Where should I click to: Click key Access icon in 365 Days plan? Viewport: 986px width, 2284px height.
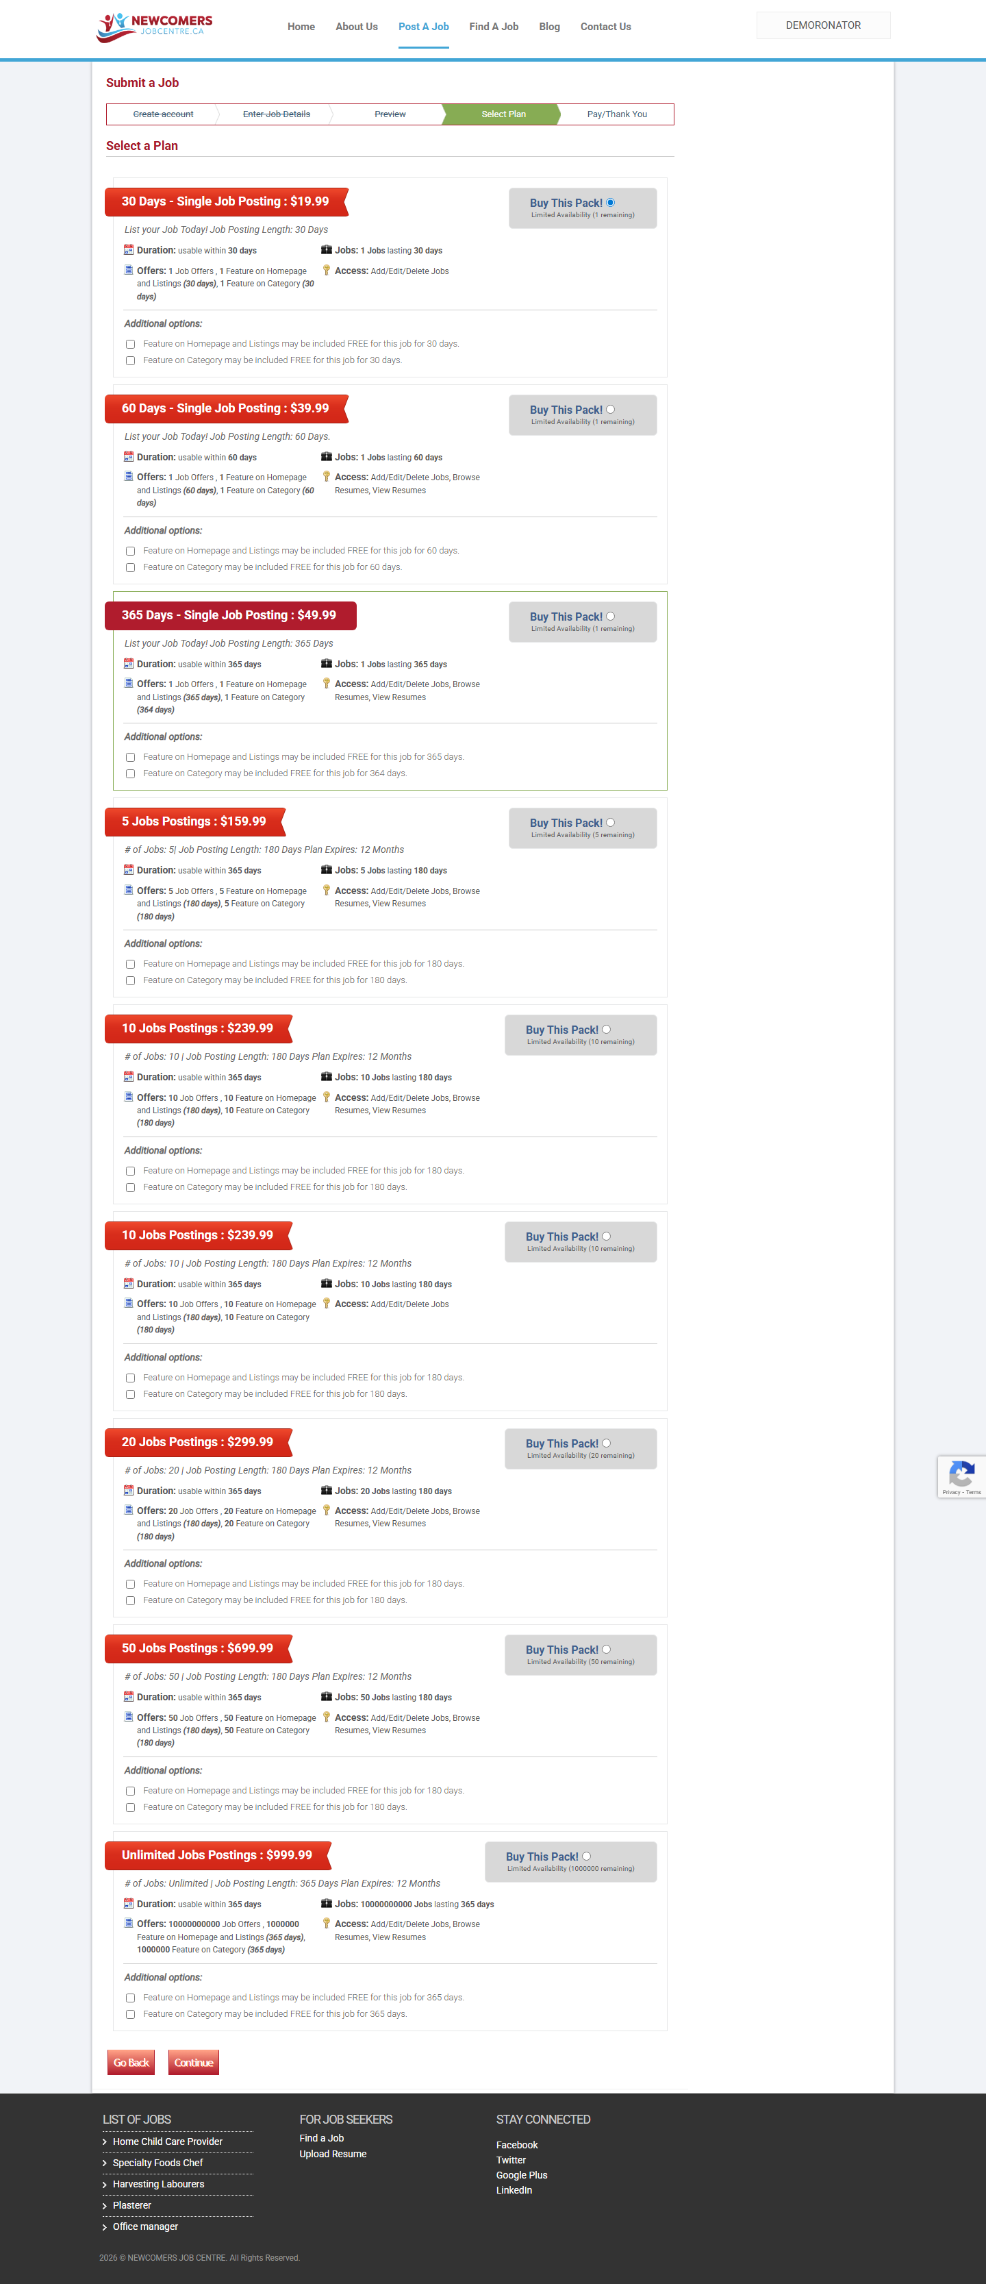[326, 684]
